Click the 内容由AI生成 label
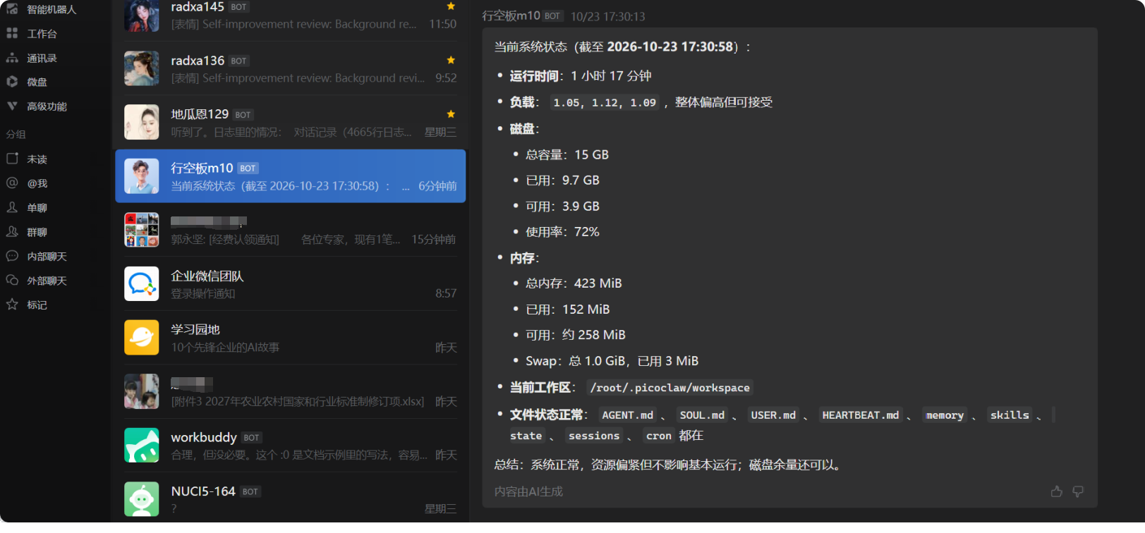The image size is (1145, 533). pyautogui.click(x=528, y=491)
